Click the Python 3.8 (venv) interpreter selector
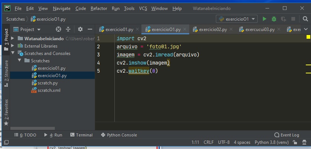Screen dimensions: 311x149 pos(272,142)
